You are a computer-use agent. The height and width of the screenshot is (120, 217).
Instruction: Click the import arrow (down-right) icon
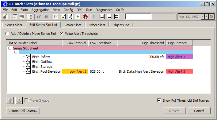click(46, 17)
